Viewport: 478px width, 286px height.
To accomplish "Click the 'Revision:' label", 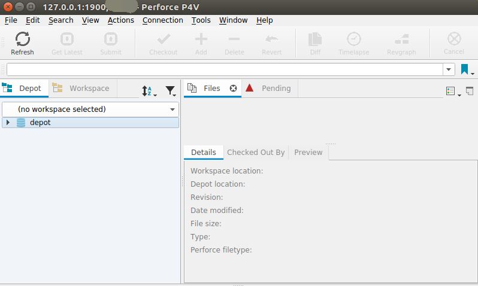I will pyautogui.click(x=207, y=197).
